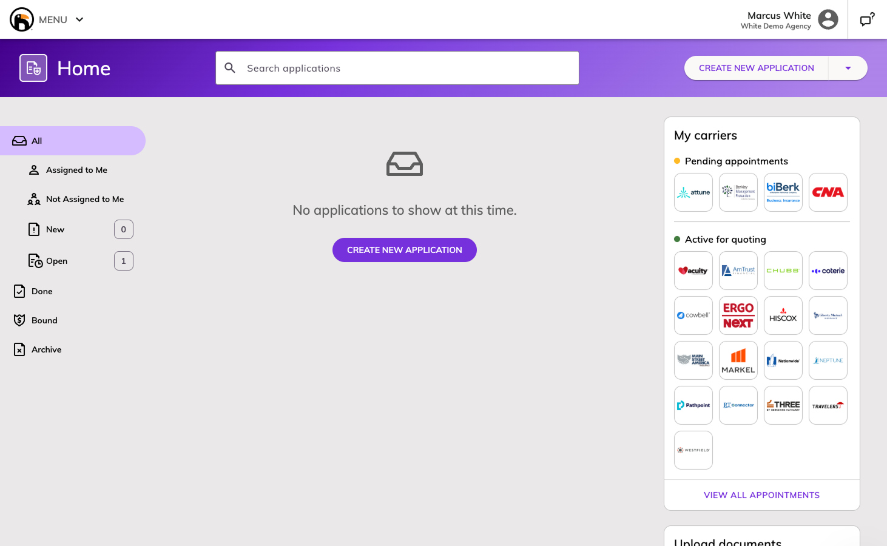Expand the MENU dropdown chevron
The width and height of the screenshot is (887, 546).
coord(79,19)
